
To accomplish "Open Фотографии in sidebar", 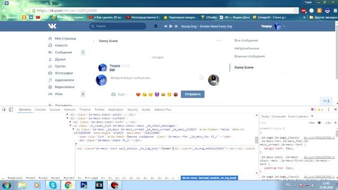I will (64, 73).
